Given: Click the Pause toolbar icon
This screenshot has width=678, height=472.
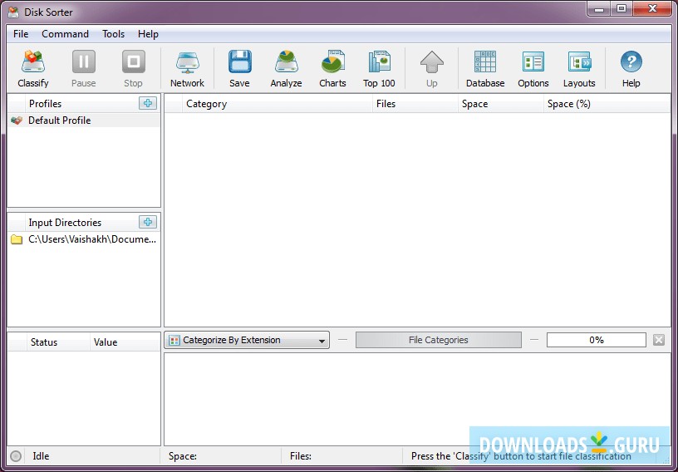Looking at the screenshot, I should click(x=83, y=61).
